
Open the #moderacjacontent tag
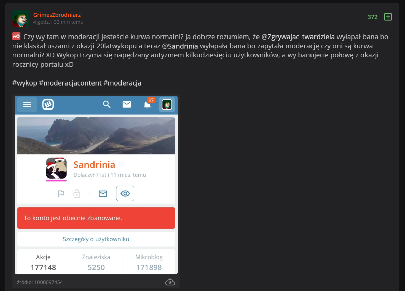point(70,83)
